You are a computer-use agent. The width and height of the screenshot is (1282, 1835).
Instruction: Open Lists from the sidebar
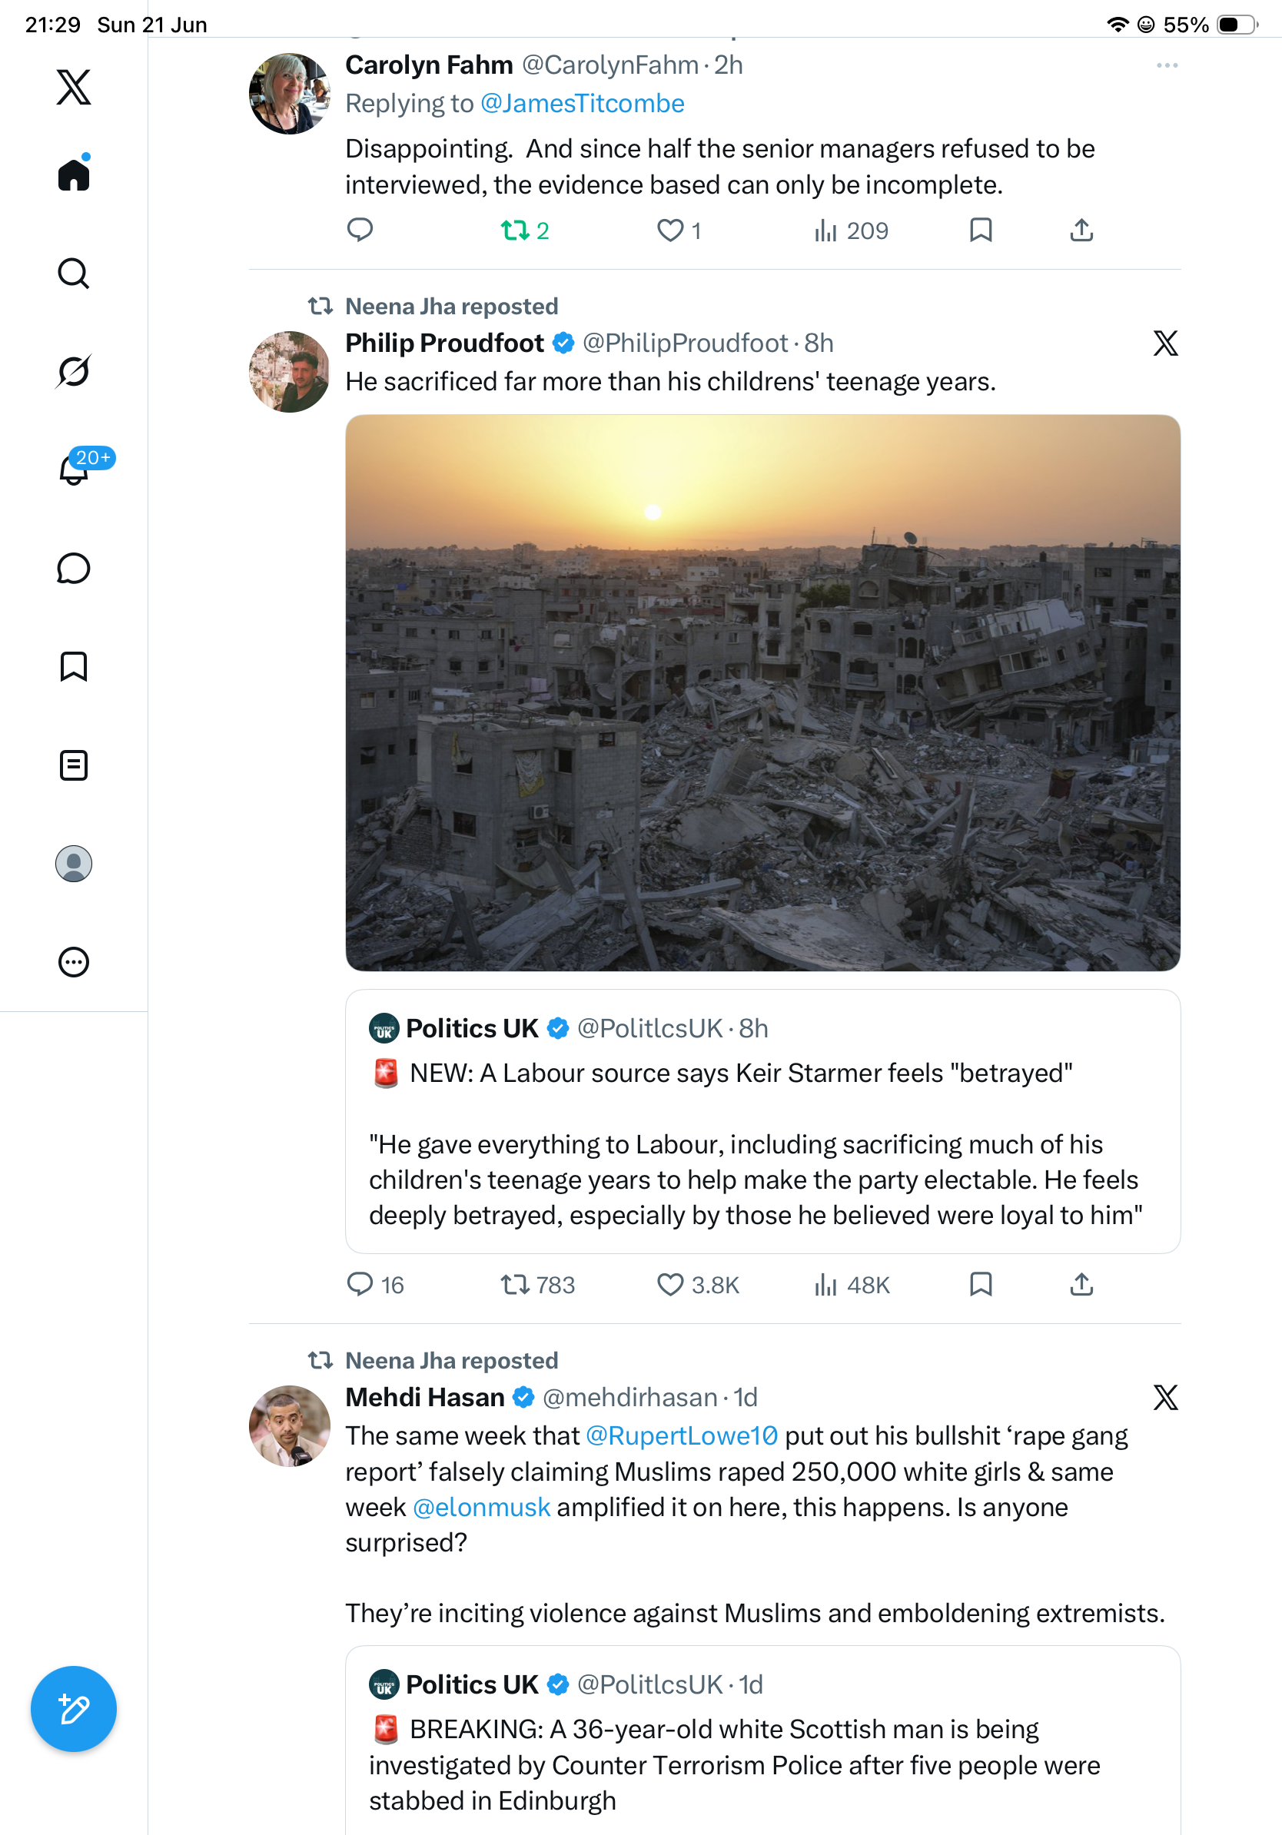point(74,765)
